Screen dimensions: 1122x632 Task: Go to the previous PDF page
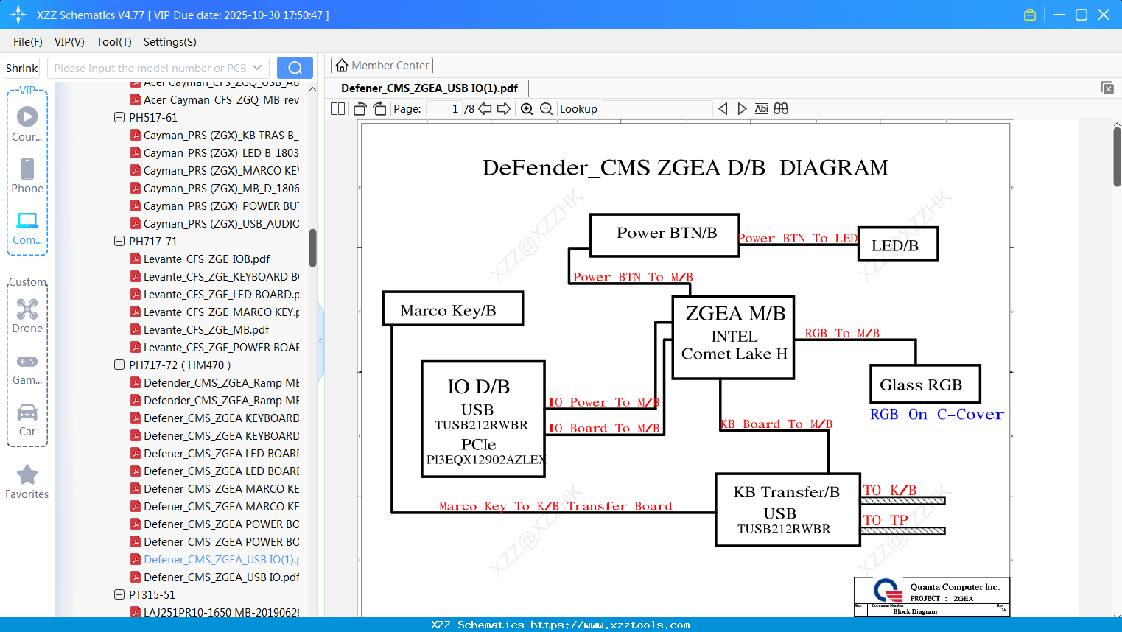pos(485,109)
